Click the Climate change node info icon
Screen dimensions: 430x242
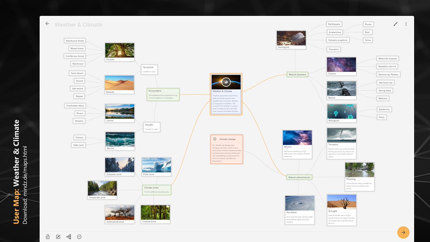click(214, 139)
